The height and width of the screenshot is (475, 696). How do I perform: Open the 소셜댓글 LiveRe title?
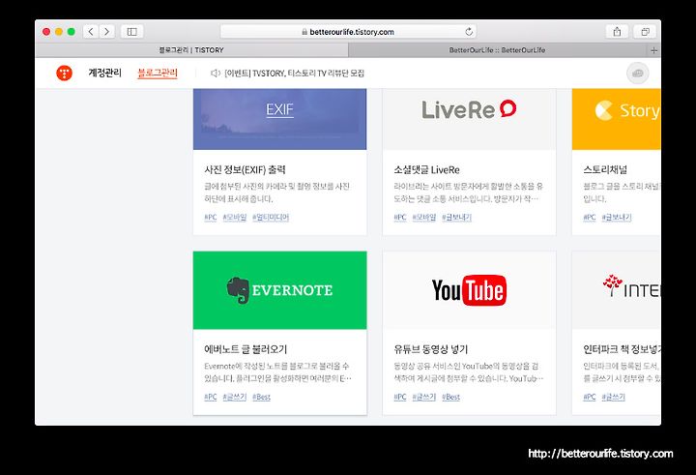(x=426, y=169)
